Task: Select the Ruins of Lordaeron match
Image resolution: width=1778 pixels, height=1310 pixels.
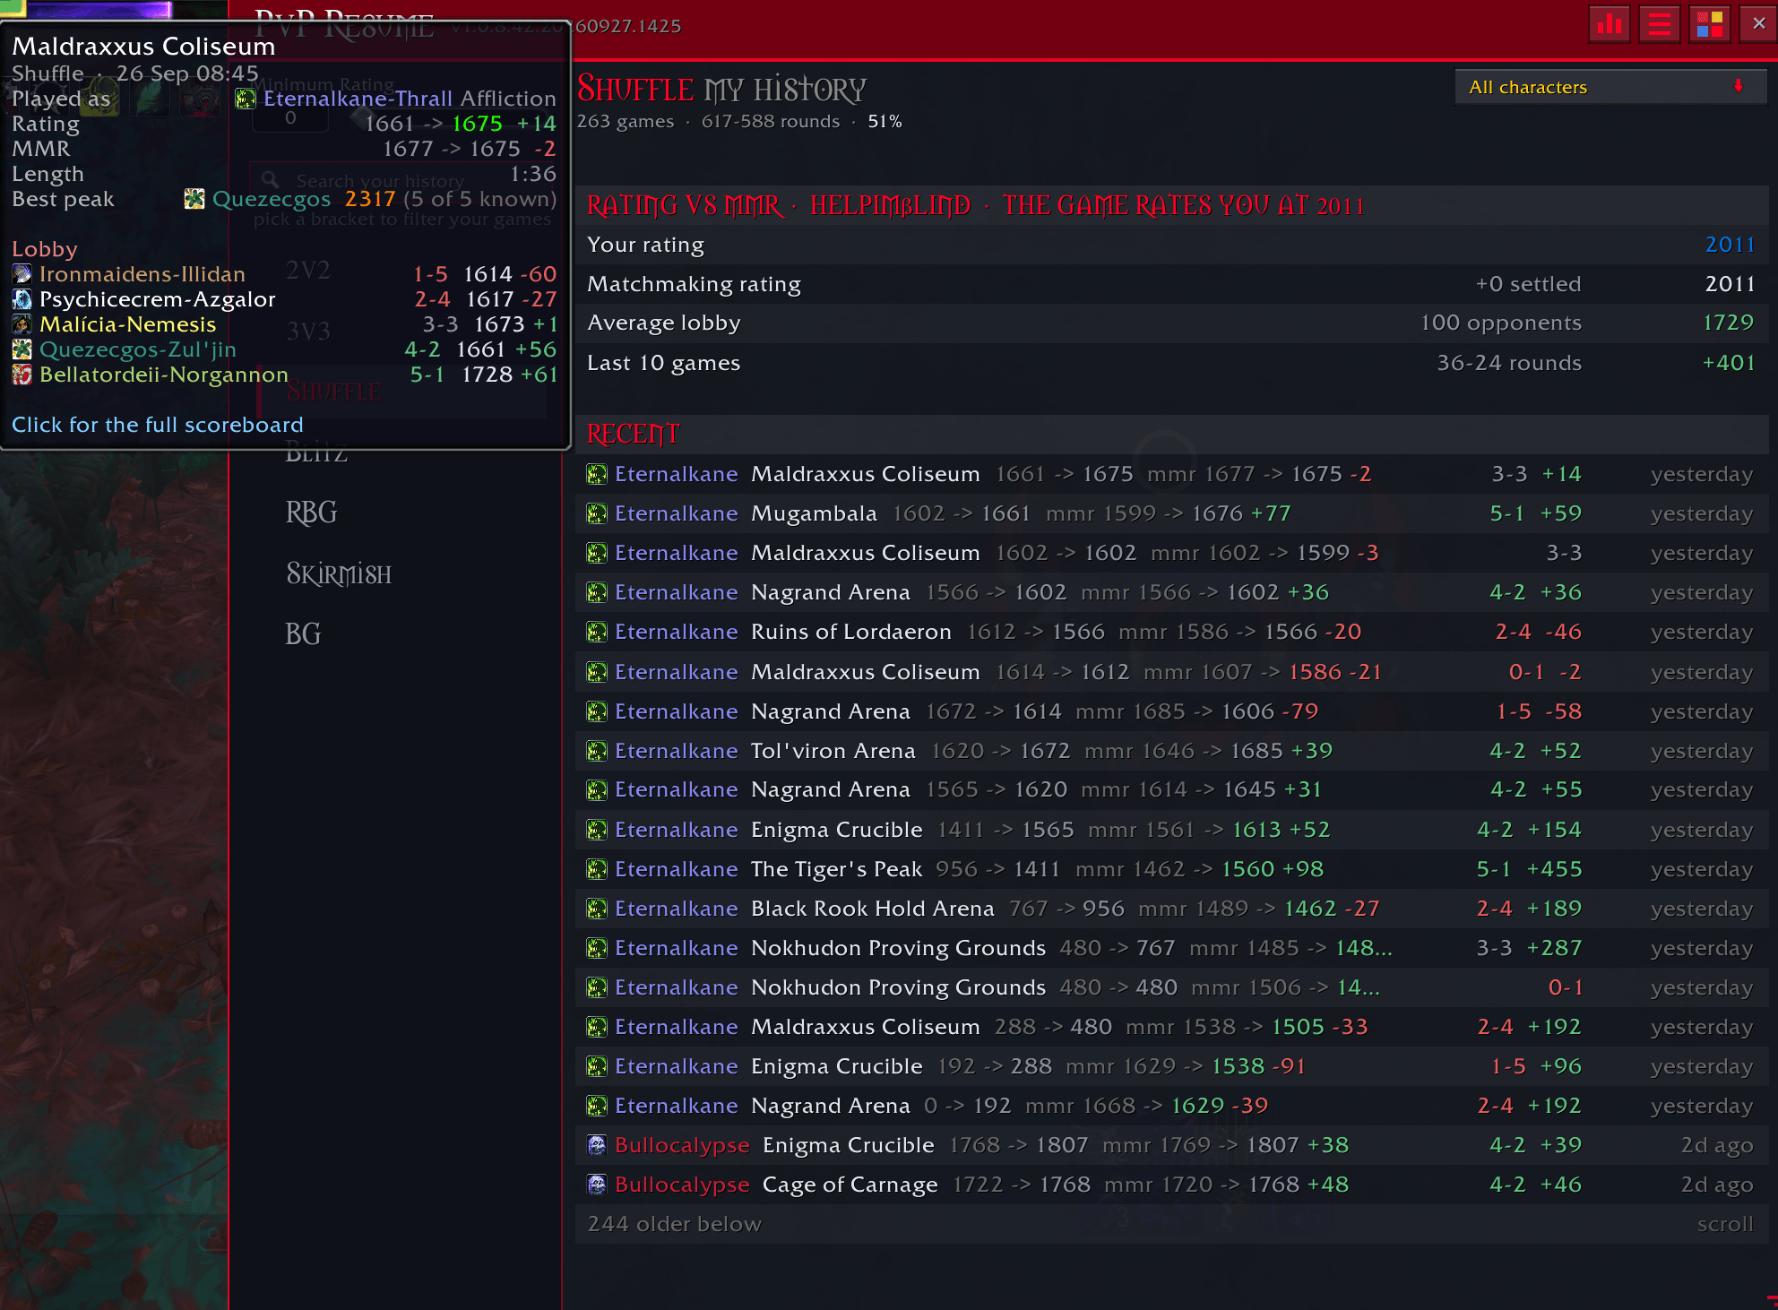Action: coord(1171,632)
